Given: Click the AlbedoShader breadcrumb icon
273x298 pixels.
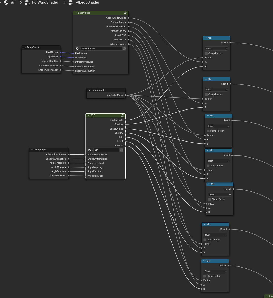Looking at the screenshot, I should [71, 3].
